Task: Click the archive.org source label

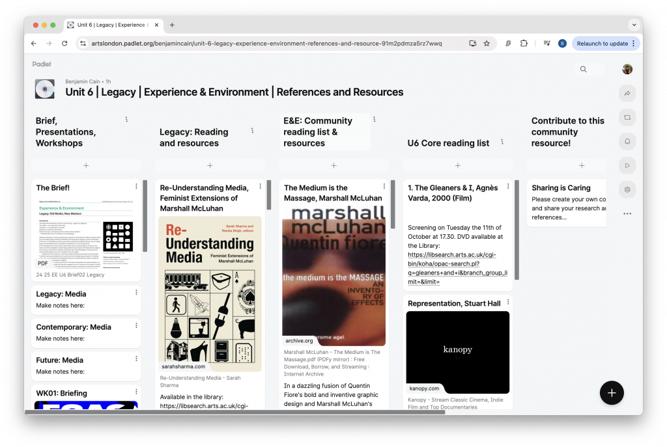Action: (299, 341)
